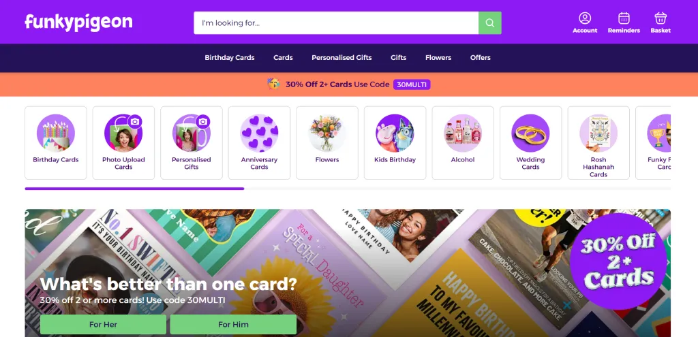The height and width of the screenshot is (337, 698).
Task: Select the Kids Birthday tile
Action: 395,143
